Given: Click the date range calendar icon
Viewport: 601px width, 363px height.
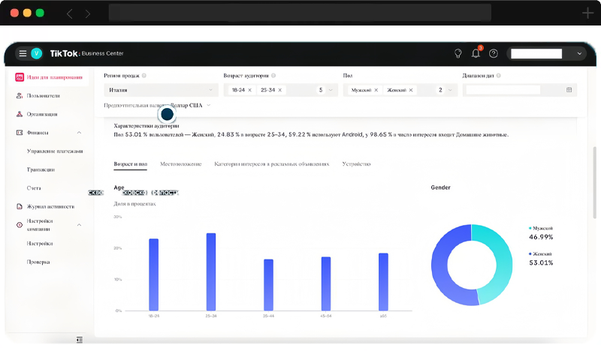Looking at the screenshot, I should 569,90.
